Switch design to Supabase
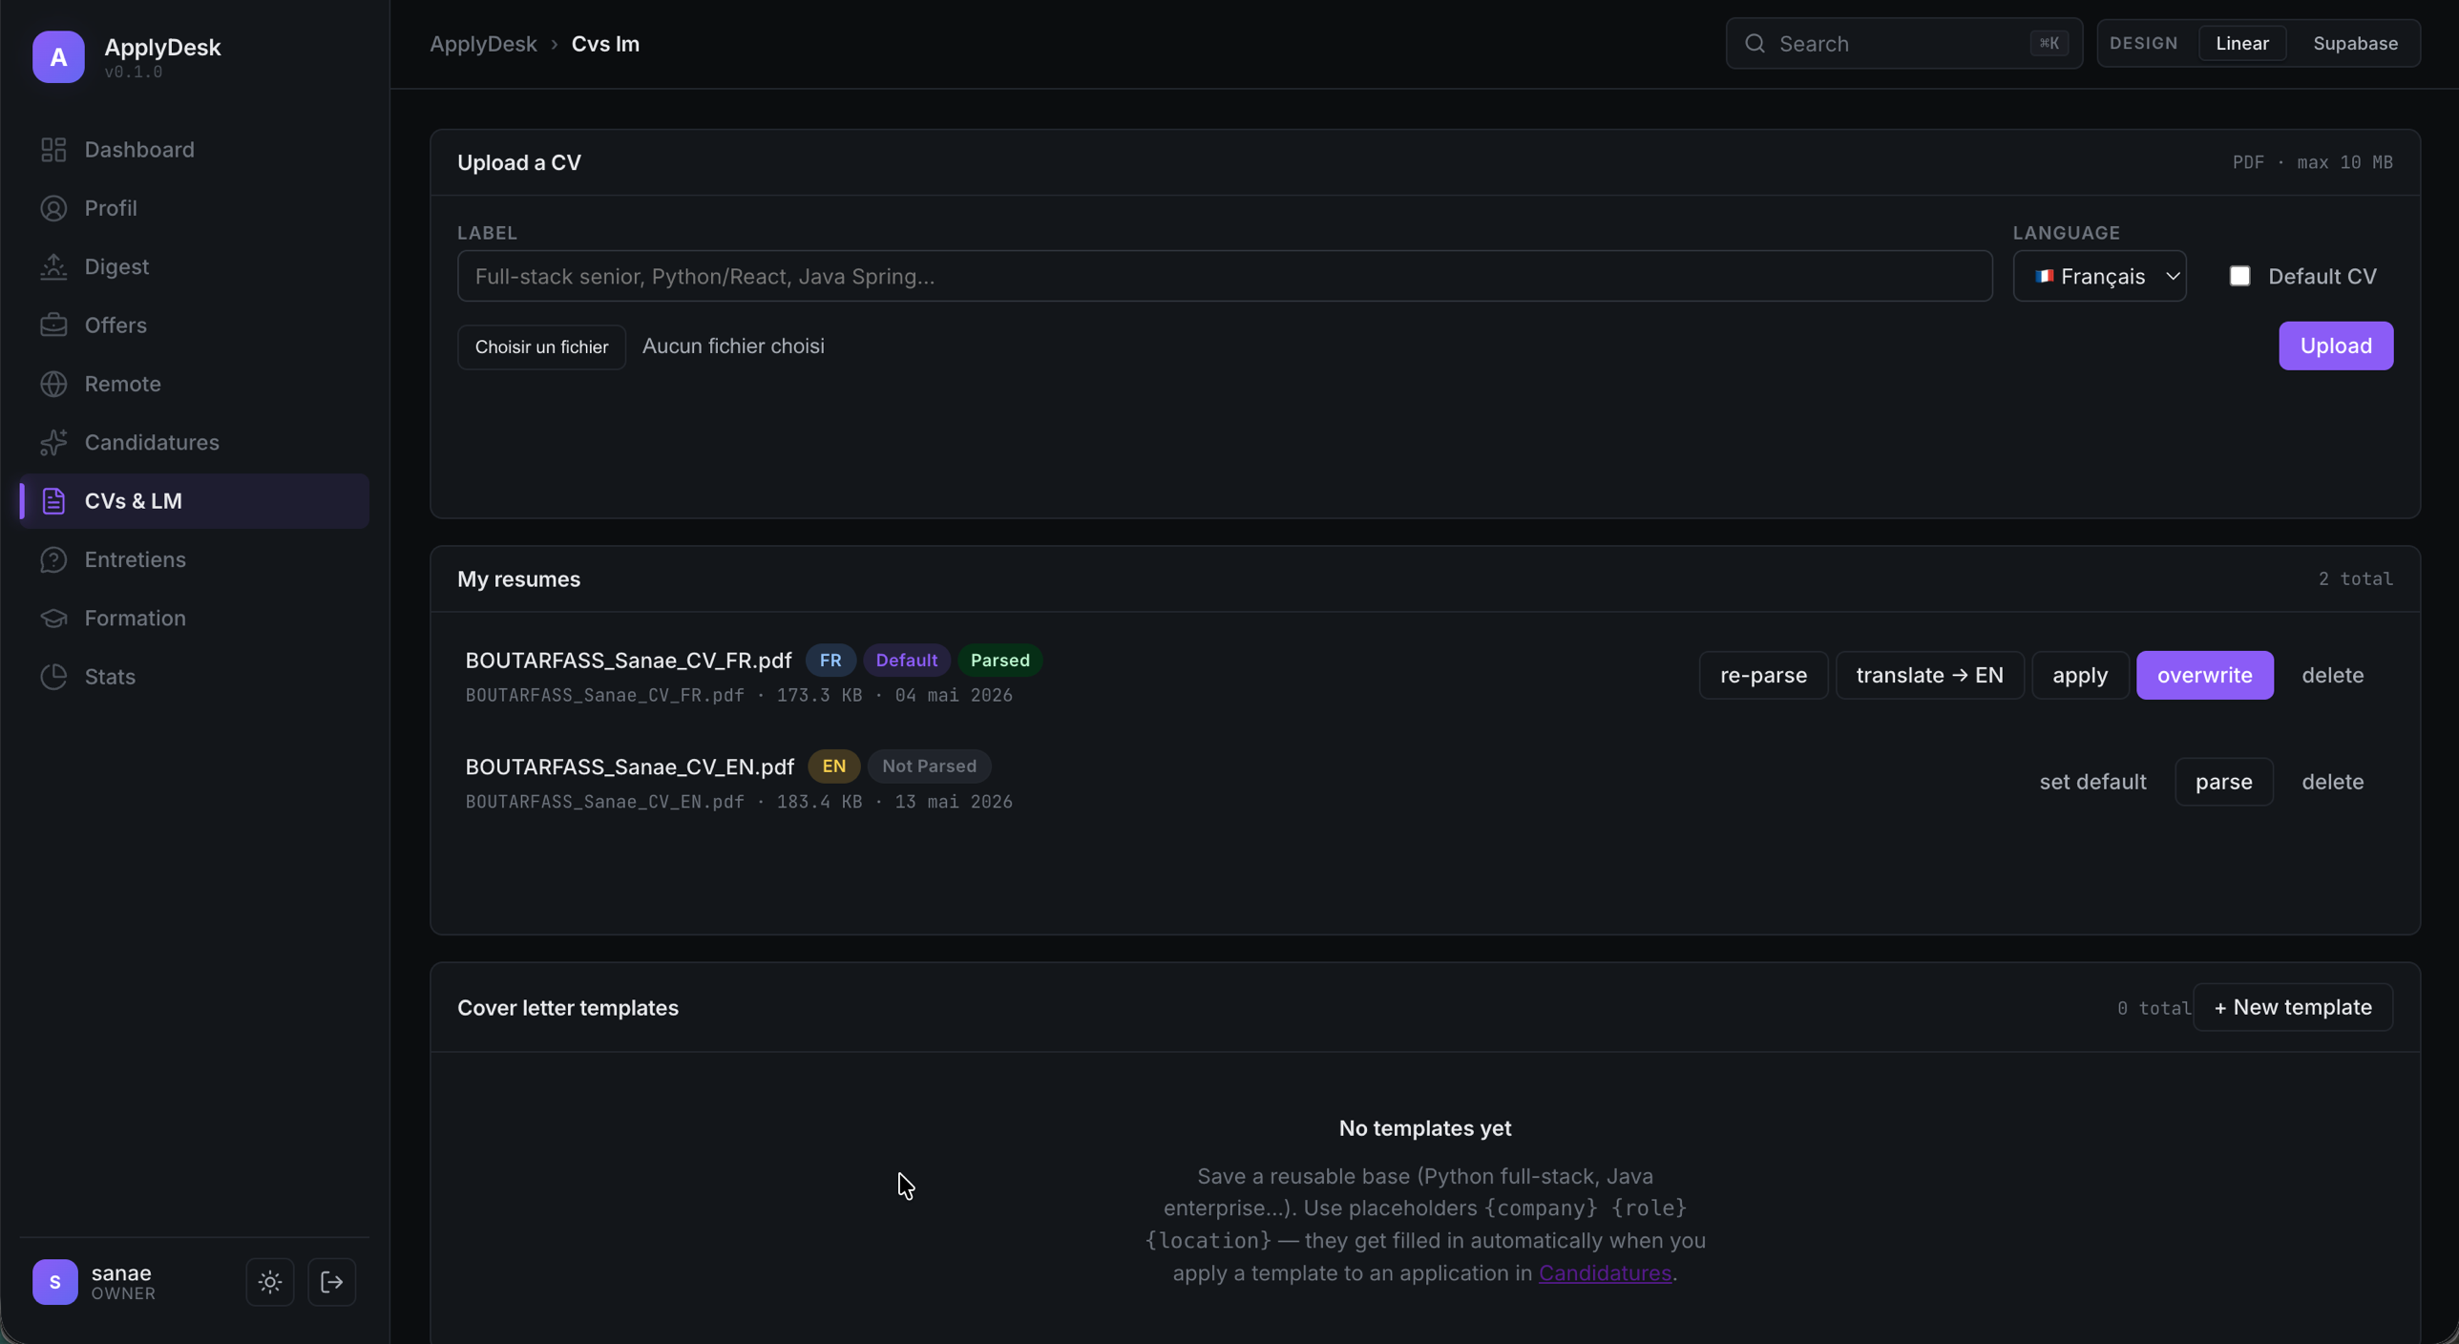Screen dimensions: 2459x1344 click(2355, 44)
